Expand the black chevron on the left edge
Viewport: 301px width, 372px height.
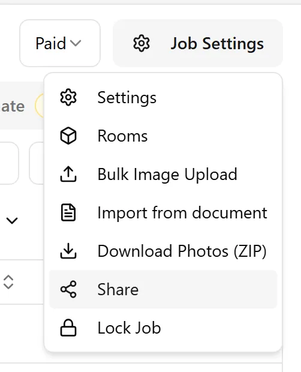coord(12,221)
